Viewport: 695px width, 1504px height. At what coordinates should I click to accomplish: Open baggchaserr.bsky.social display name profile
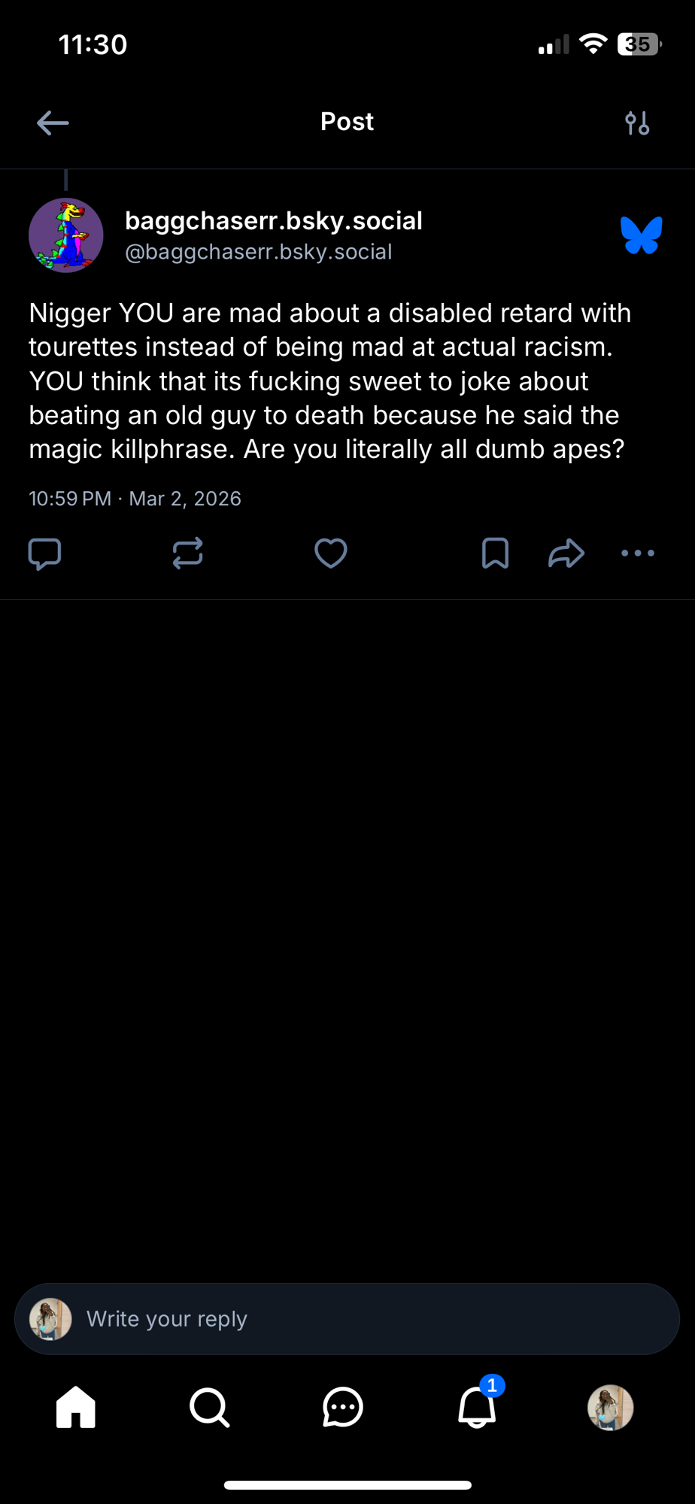coord(273,221)
